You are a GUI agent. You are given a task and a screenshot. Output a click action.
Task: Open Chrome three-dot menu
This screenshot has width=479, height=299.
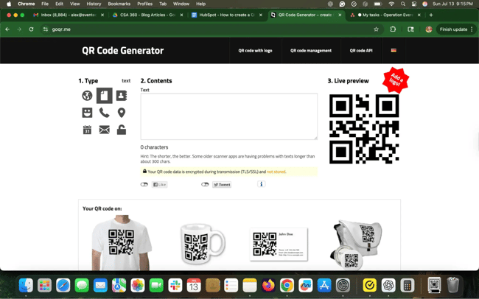472,29
